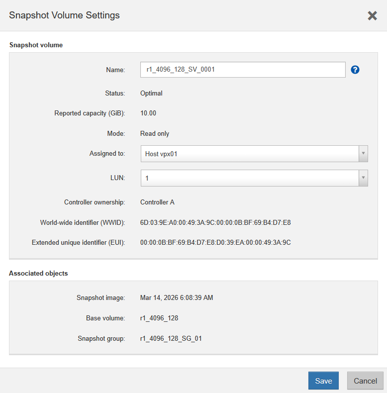Open the Assigned to dropdown
387x393 pixels.
(x=254, y=154)
